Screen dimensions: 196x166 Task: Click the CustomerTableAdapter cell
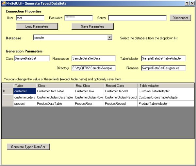tap(166, 91)
